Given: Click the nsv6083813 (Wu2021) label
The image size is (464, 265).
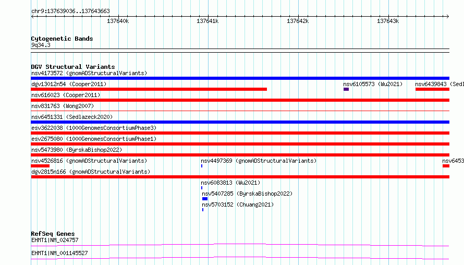Looking at the screenshot, I should click(230, 183).
